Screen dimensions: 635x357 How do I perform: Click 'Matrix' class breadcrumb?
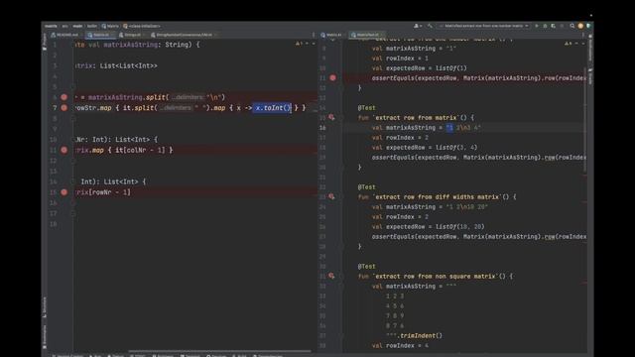coord(110,26)
